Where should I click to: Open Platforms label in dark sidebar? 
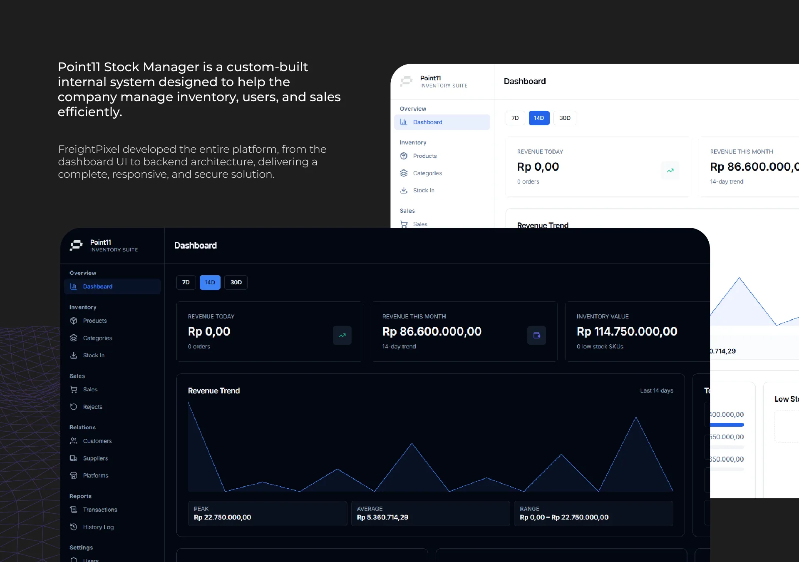tap(96, 475)
